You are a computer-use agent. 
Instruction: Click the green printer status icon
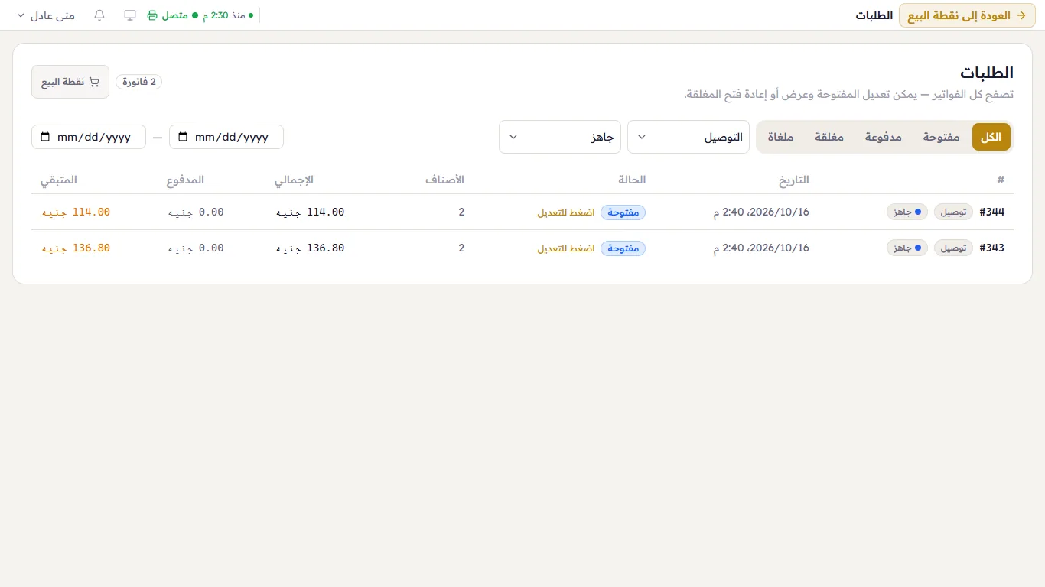pyautogui.click(x=152, y=15)
